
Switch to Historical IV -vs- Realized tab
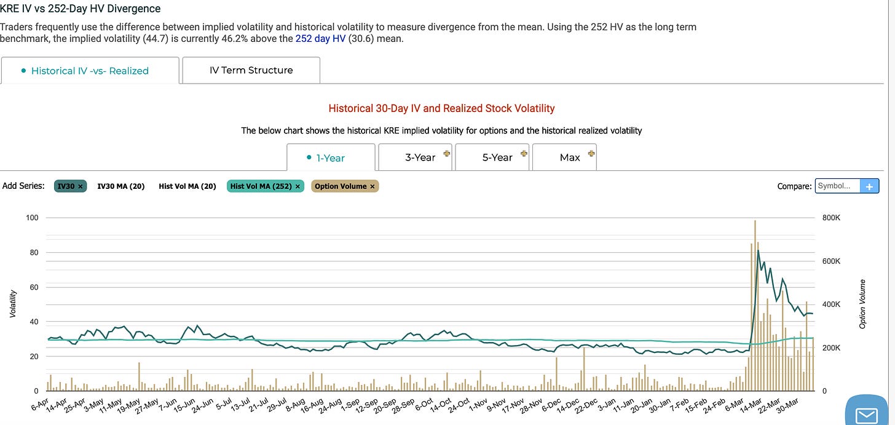[90, 71]
